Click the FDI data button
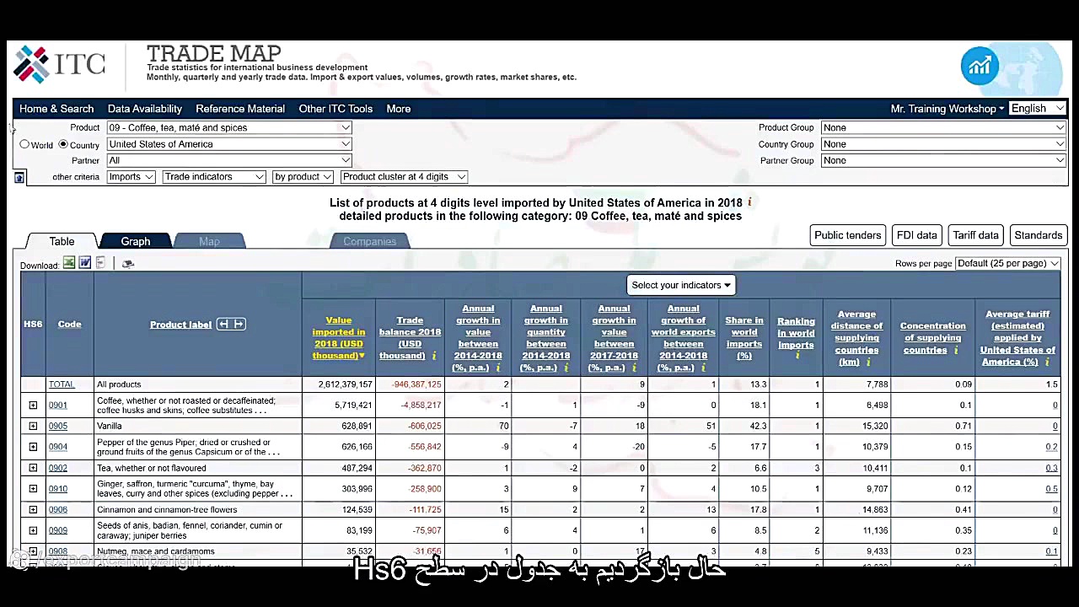This screenshot has width=1079, height=607. click(x=917, y=235)
